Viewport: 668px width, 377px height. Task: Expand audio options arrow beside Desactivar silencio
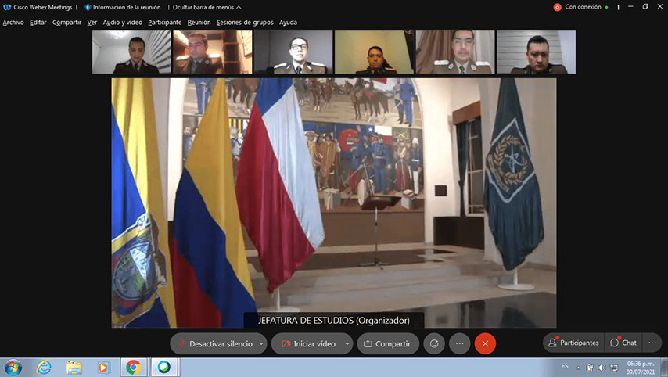pyautogui.click(x=261, y=343)
